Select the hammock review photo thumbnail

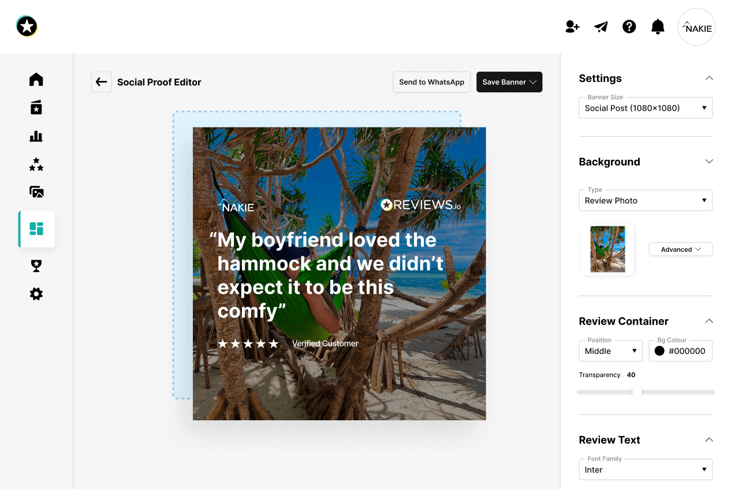point(607,249)
